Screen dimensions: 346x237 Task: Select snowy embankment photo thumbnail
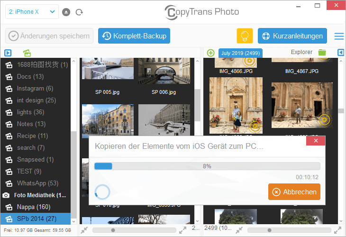point(164,120)
